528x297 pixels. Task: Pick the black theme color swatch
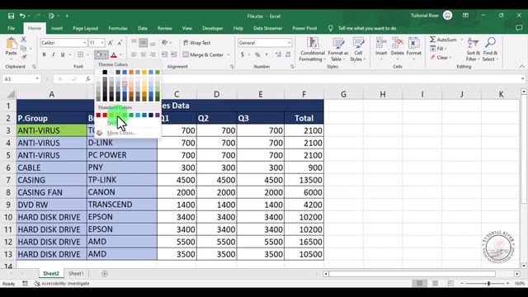click(x=105, y=72)
